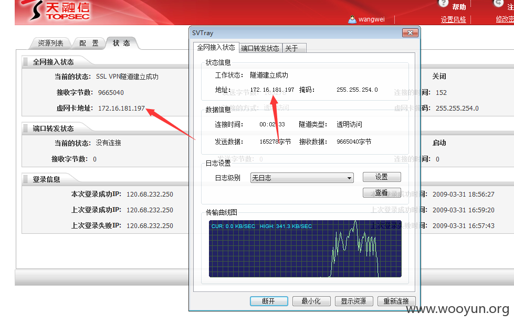
Task: Click the 最小化 button
Action: pos(311,301)
